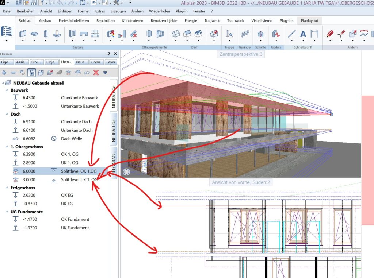Screen dimensions: 374x278
Task: Click the blue minus remove icon in Ebenen toolbar
Action: (x=13, y=73)
